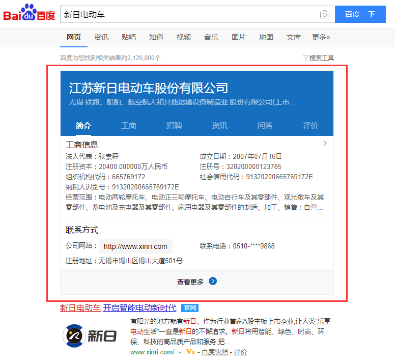Open result 新日电动车,开启智能电动新时代
Viewport: 395px width, 364px height.
(x=118, y=308)
